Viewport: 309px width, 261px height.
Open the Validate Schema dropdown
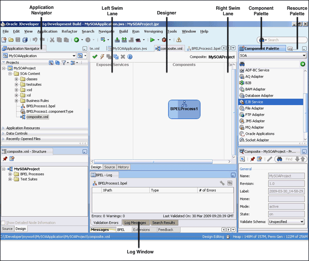tap(302, 222)
